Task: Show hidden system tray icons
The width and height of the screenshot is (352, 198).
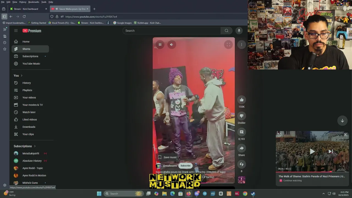Action: (x=323, y=194)
